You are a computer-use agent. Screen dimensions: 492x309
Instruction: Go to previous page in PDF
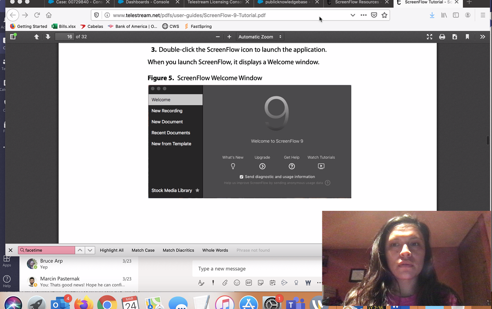pos(37,37)
